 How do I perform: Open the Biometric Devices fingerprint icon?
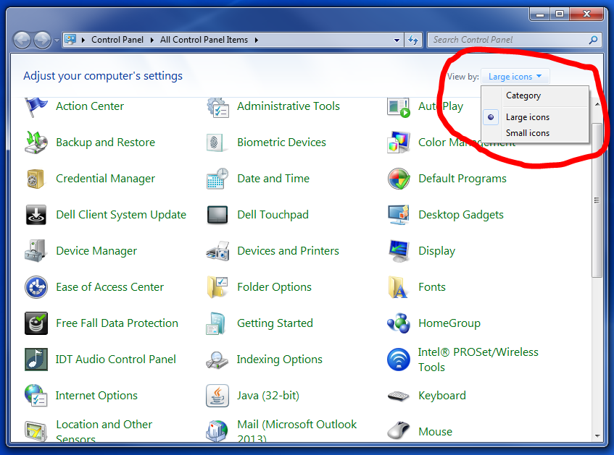pyautogui.click(x=217, y=143)
